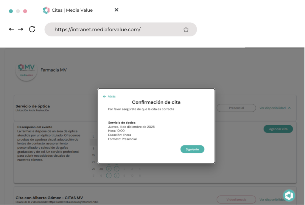This screenshot has height=205, width=305.
Task: Pick circled day 7 in the calendar
Action: (x=109, y=175)
